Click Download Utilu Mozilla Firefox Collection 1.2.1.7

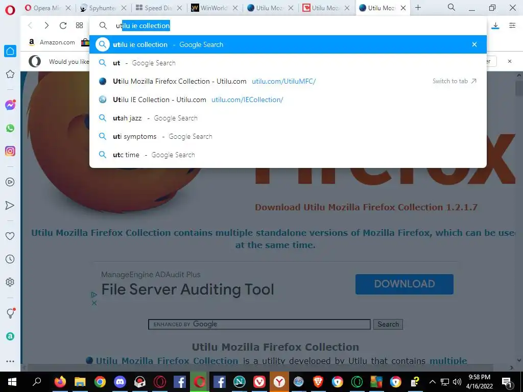pos(366,207)
